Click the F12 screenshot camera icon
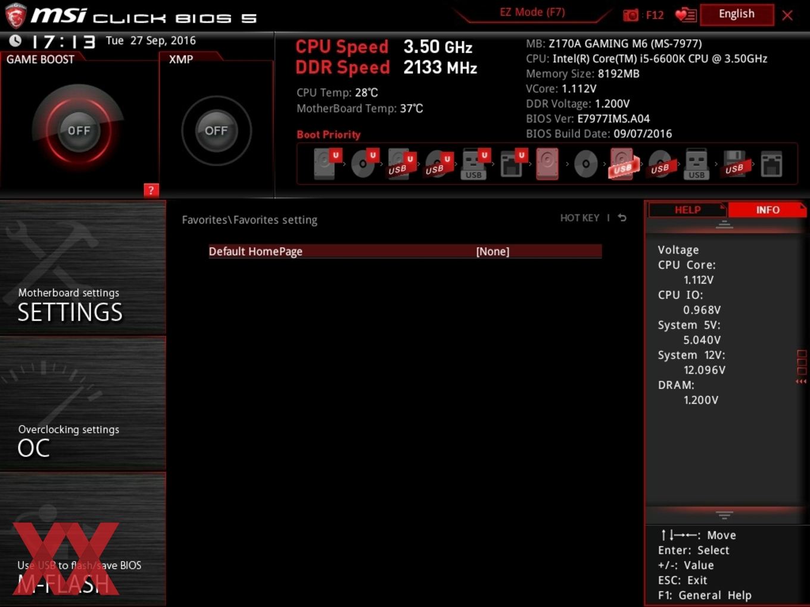The image size is (810, 607). (631, 15)
